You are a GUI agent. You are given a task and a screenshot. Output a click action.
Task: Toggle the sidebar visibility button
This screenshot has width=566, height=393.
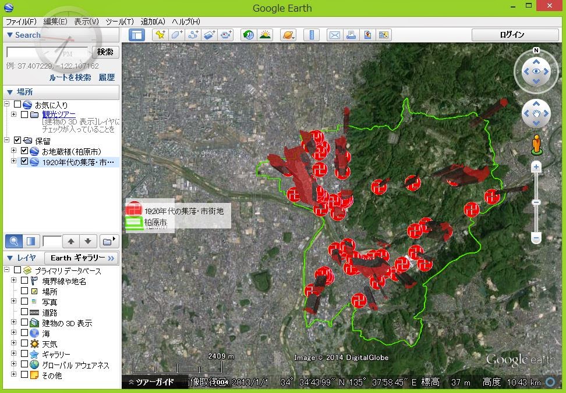point(137,35)
